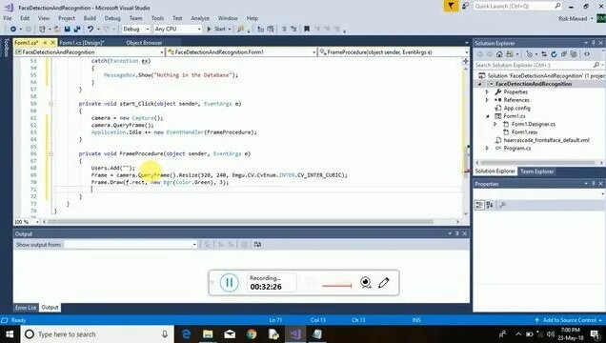Switch to the Error List tab
Image resolution: width=606 pixels, height=343 pixels.
click(26, 308)
